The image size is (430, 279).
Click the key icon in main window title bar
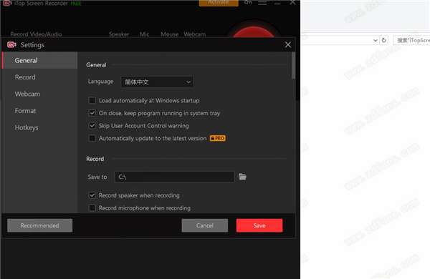248,2
